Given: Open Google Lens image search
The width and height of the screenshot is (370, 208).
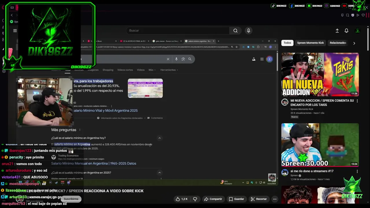Looking at the screenshot, I should tap(183, 59).
